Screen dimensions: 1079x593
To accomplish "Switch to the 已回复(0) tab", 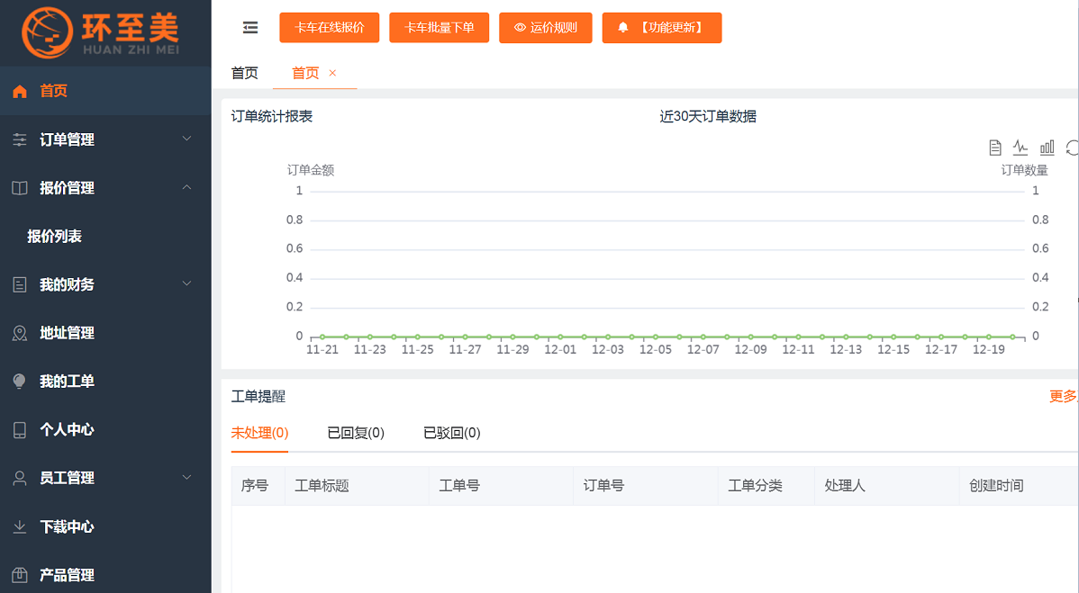I will [x=355, y=432].
